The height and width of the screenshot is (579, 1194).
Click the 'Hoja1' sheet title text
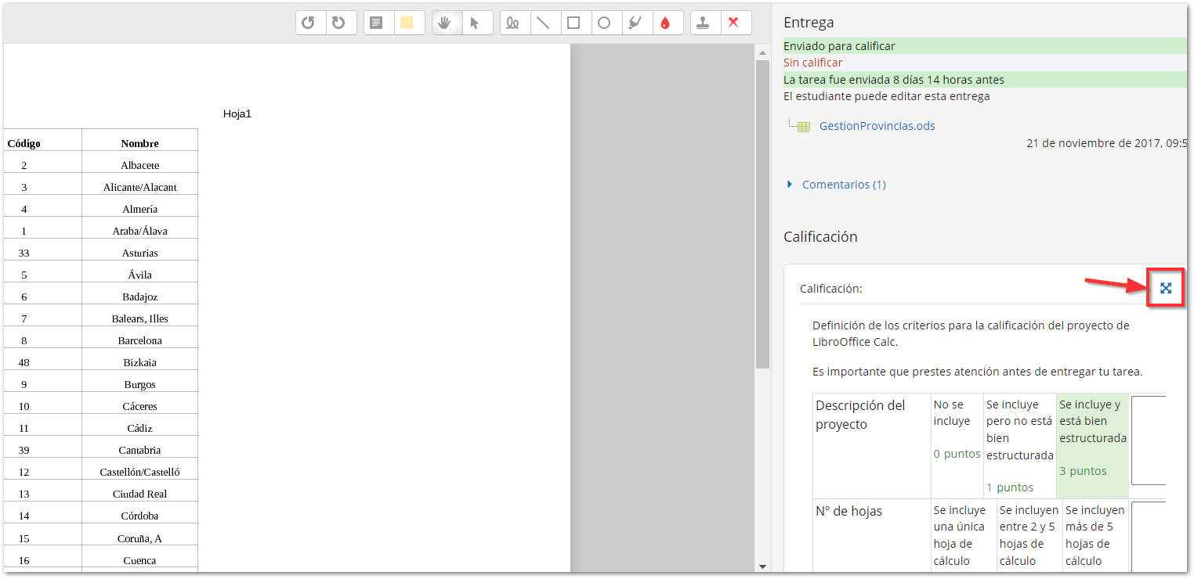pyautogui.click(x=237, y=113)
